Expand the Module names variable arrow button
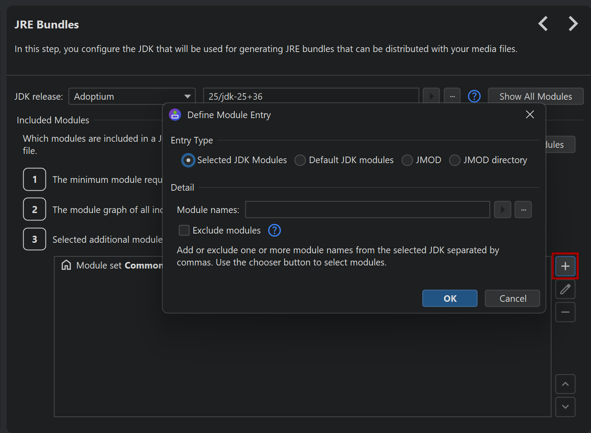The width and height of the screenshot is (591, 433). [x=503, y=210]
